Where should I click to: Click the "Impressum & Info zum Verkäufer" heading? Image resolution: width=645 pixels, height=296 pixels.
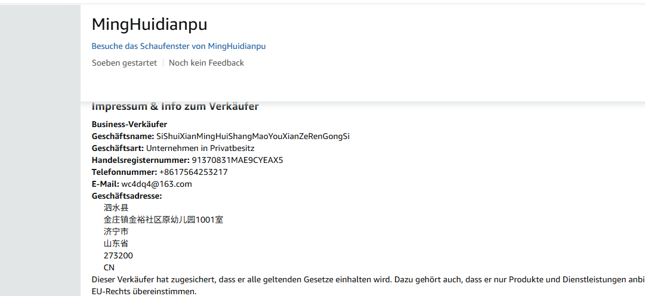pyautogui.click(x=175, y=107)
